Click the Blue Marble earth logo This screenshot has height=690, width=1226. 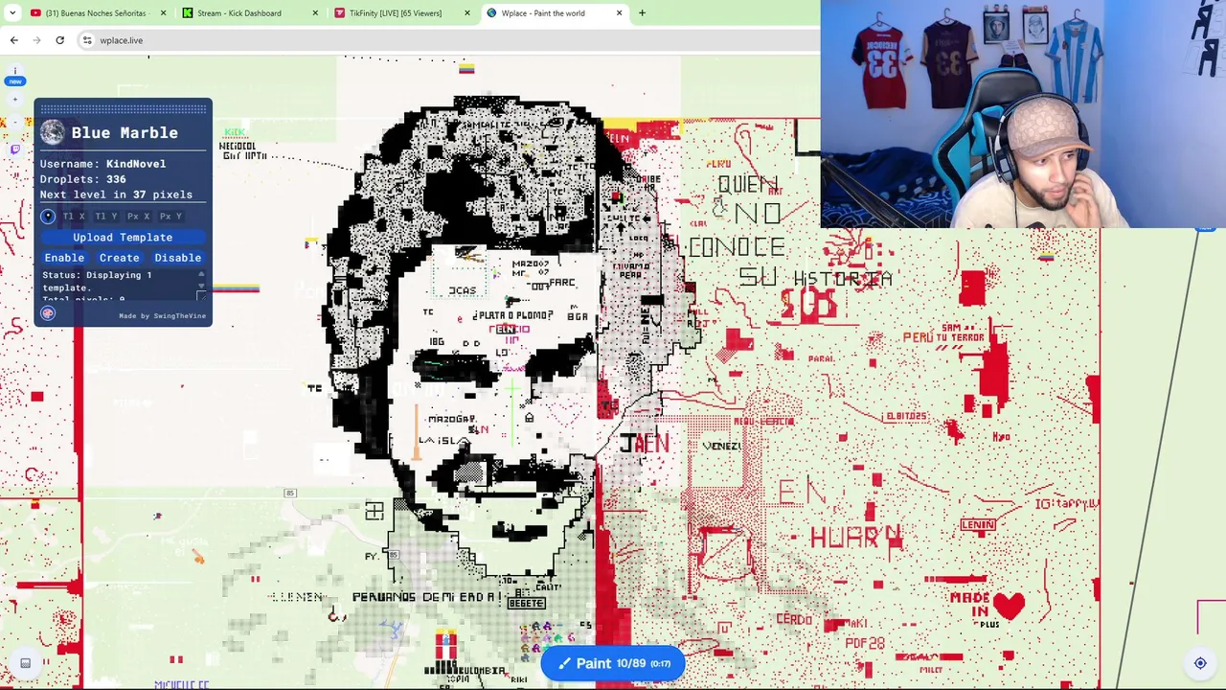[53, 132]
